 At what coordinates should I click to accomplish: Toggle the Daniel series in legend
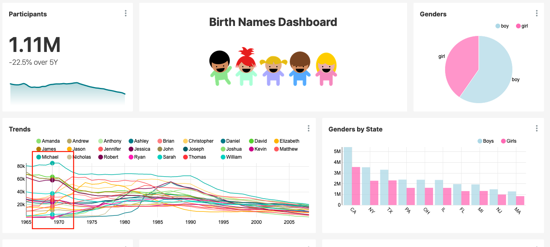tap(230, 141)
